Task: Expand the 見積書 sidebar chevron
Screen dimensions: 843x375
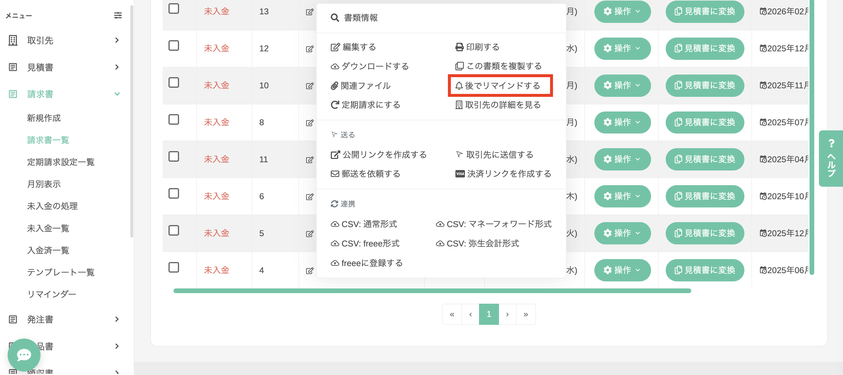Action: [117, 67]
